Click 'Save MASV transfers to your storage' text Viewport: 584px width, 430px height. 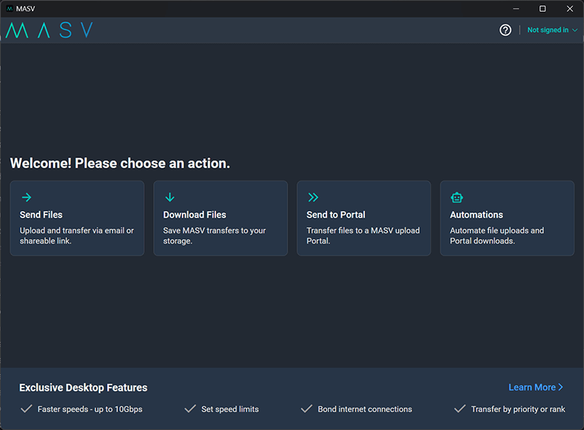point(215,235)
